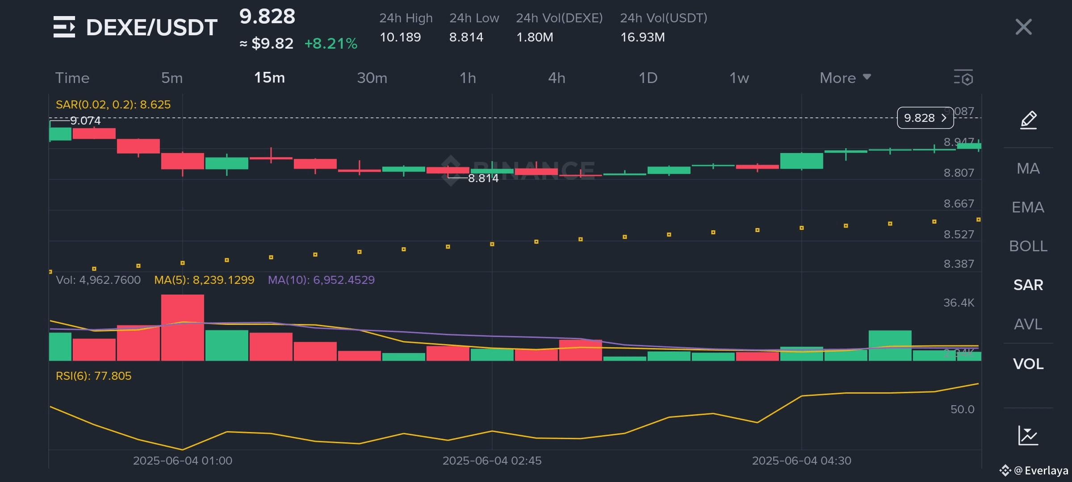Select the 1w interval

coord(739,78)
